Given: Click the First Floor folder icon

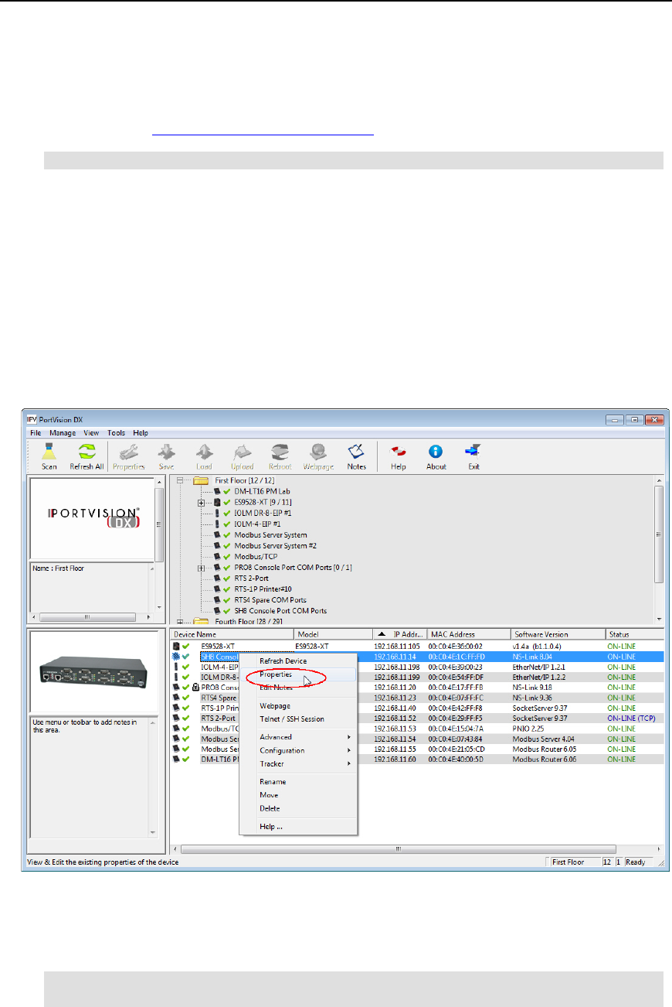Looking at the screenshot, I should 200,480.
